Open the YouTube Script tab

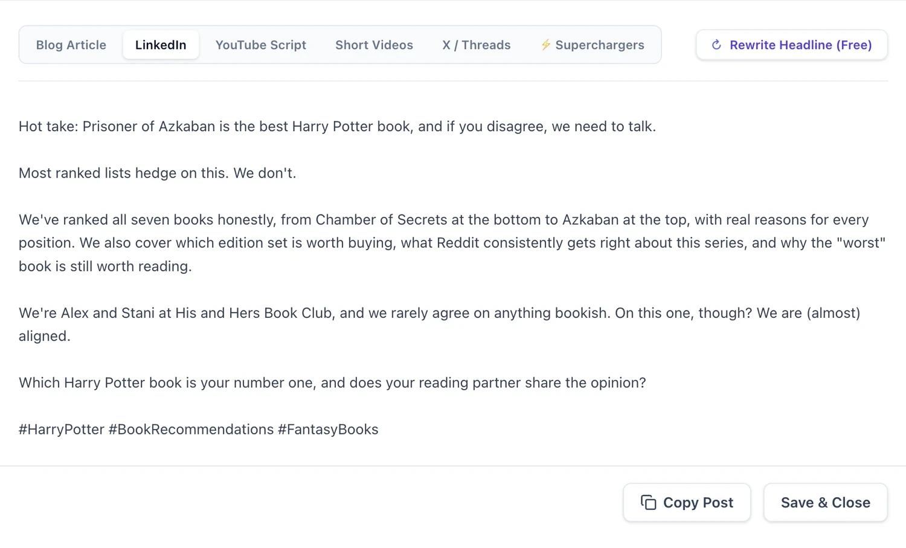coord(261,45)
